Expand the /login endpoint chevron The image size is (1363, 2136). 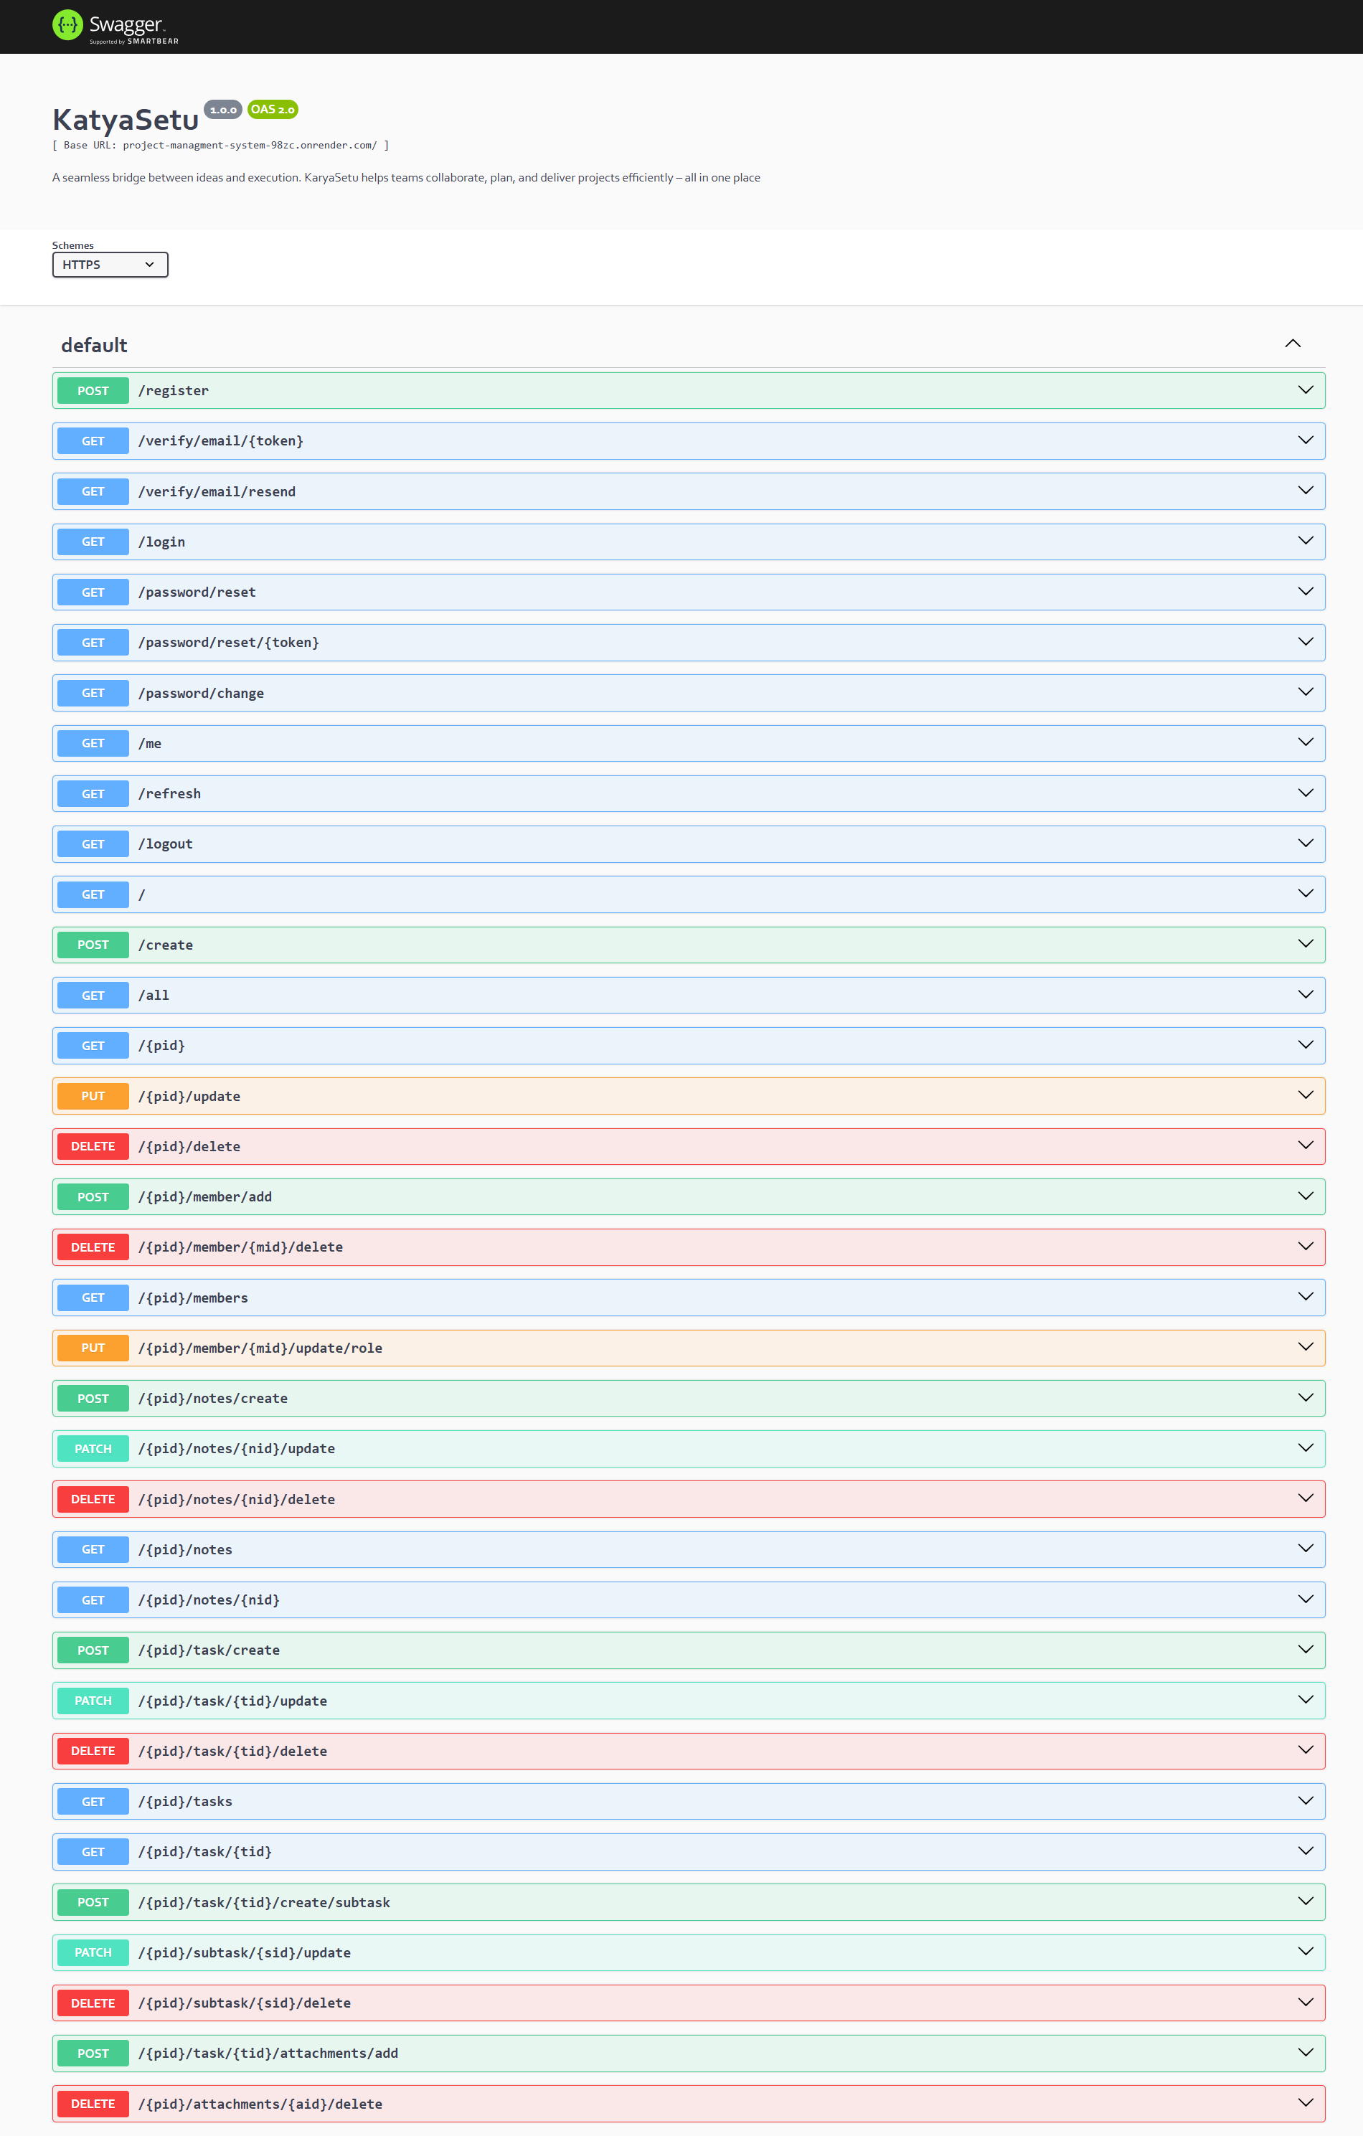pos(1306,541)
